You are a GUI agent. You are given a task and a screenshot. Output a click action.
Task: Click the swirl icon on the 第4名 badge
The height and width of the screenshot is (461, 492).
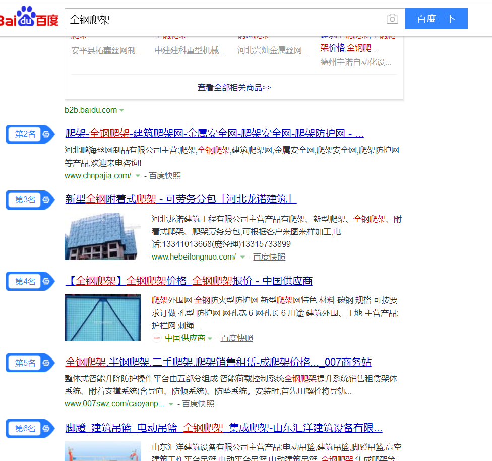coord(46,281)
